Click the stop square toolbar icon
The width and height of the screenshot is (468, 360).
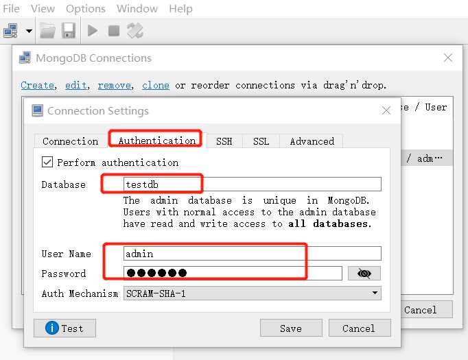[114, 31]
